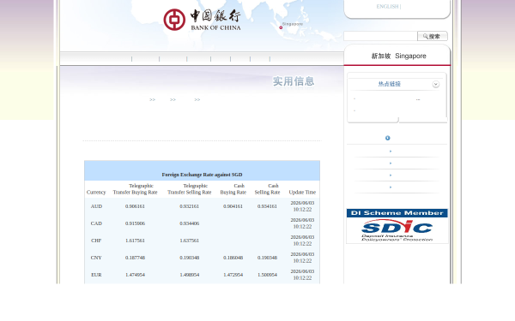This screenshot has height=321, width=515.
Task: Click the 实用信息 page heading
Action: [x=294, y=81]
